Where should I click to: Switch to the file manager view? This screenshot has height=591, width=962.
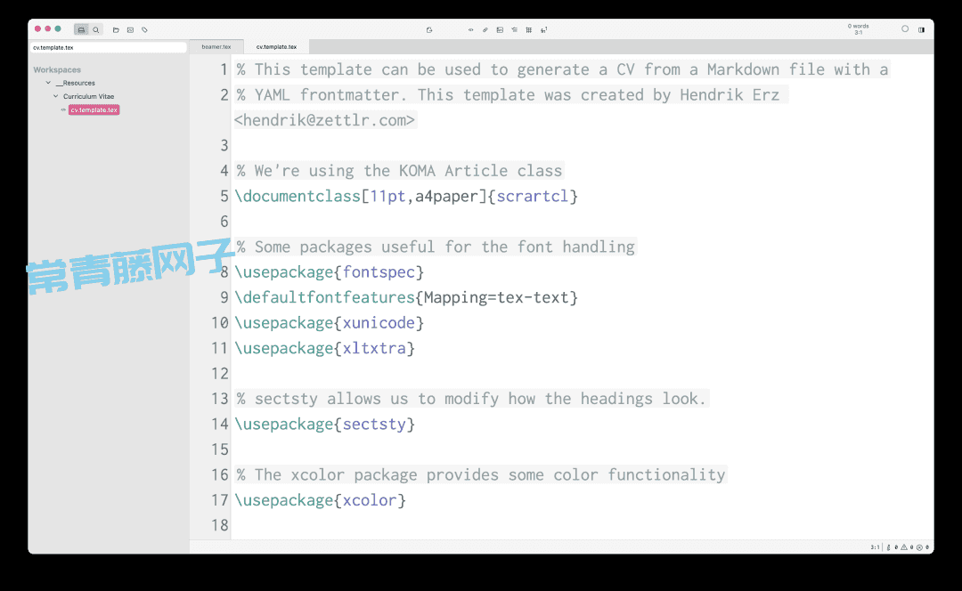coord(81,29)
